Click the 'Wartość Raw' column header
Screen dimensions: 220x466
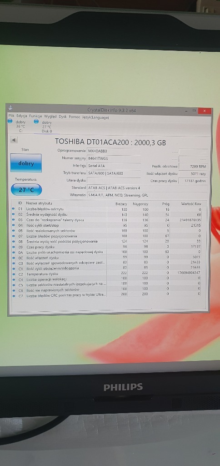tap(191, 204)
